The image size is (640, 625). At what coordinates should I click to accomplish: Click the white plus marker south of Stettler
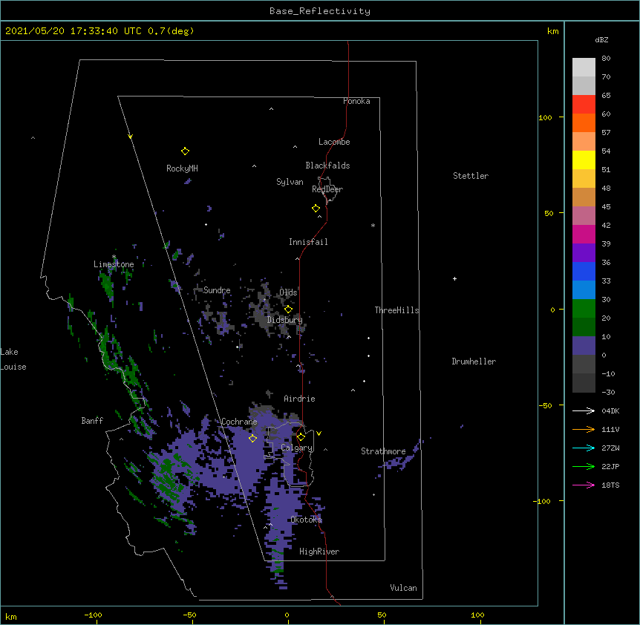point(454,278)
